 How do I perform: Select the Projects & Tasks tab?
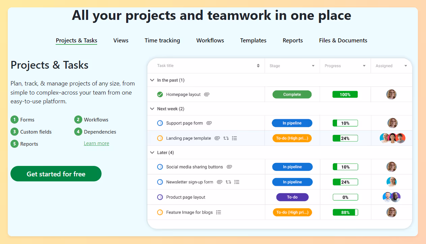point(77,40)
